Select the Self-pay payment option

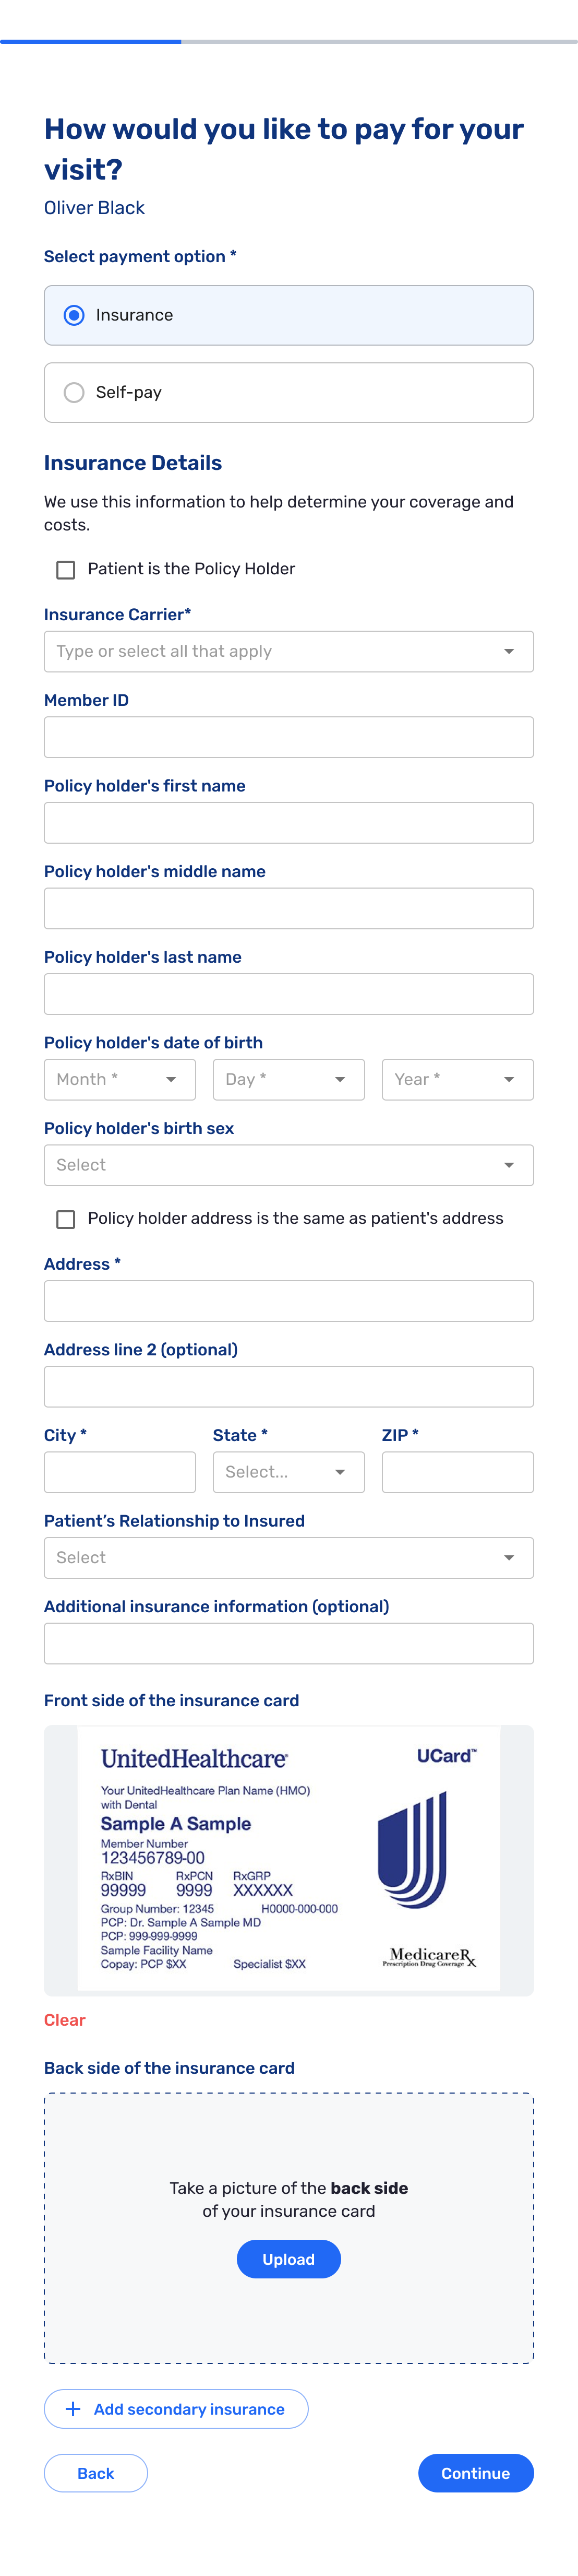74,392
